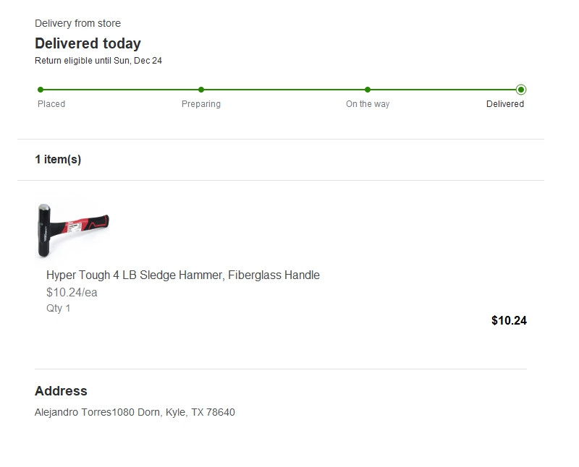Click the 1 item(s) heading
Viewport: 579px width, 467px height.
[58, 159]
